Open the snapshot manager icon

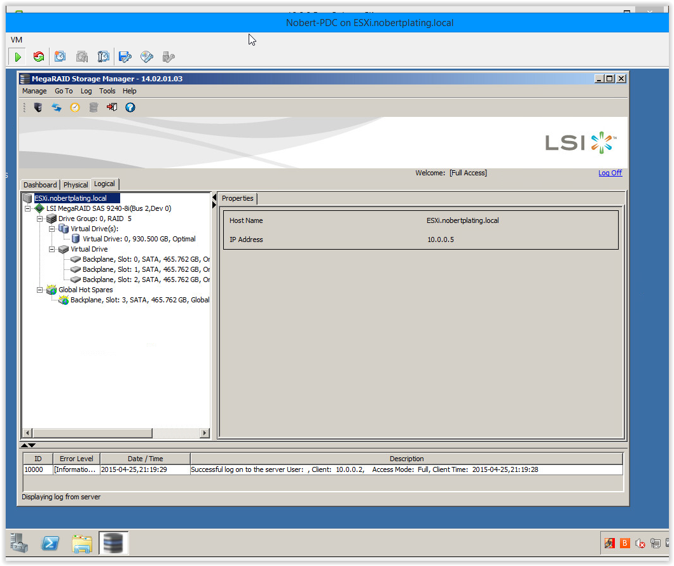pyautogui.click(x=103, y=57)
